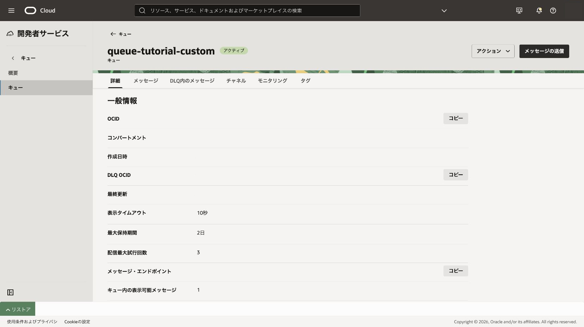Switch to the 詳細 tab
The width and height of the screenshot is (584, 327).
pyautogui.click(x=115, y=81)
